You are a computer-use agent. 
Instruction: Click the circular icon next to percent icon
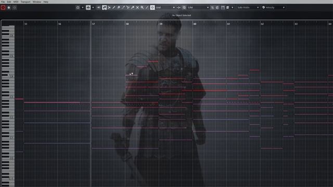(x=217, y=7)
